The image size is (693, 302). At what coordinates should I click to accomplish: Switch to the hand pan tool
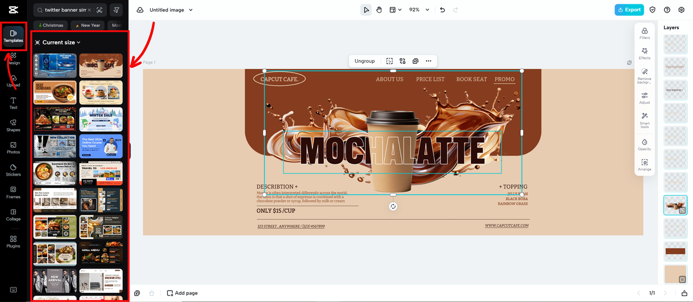[x=379, y=10]
